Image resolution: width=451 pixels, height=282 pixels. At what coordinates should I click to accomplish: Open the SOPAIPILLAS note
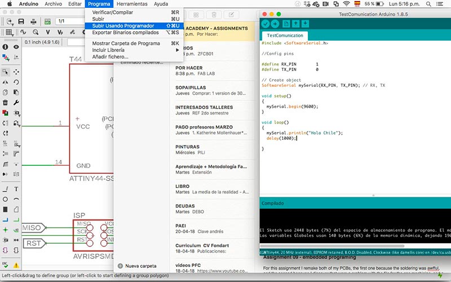(x=212, y=90)
